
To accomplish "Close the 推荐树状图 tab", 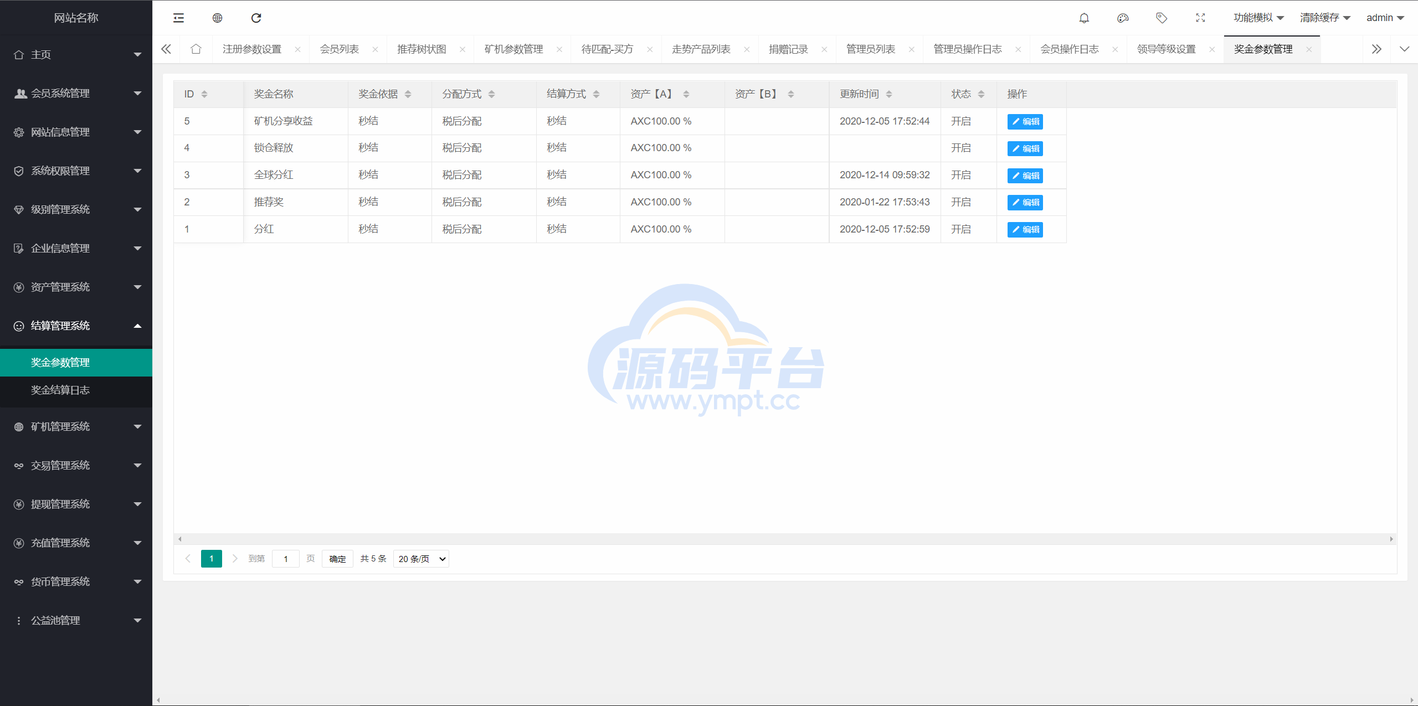I will tap(463, 49).
